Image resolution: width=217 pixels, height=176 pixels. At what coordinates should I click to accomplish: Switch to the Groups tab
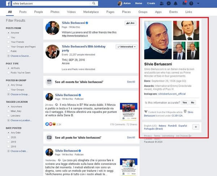click(x=143, y=12)
